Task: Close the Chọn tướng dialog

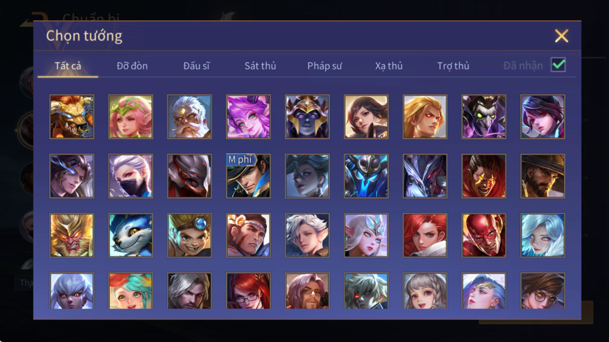Action: 562,36
